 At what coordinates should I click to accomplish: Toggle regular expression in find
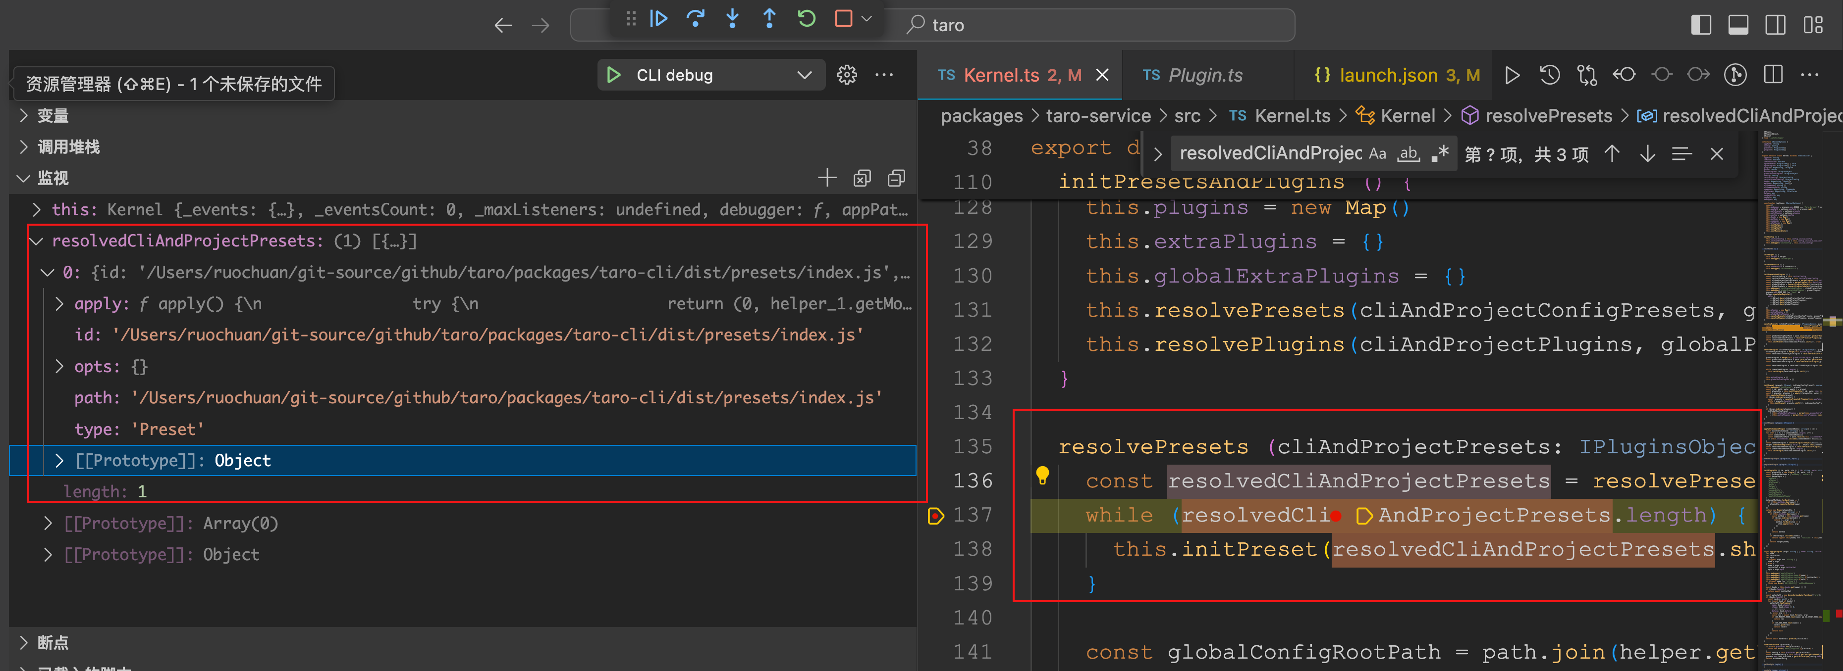[x=1440, y=153]
